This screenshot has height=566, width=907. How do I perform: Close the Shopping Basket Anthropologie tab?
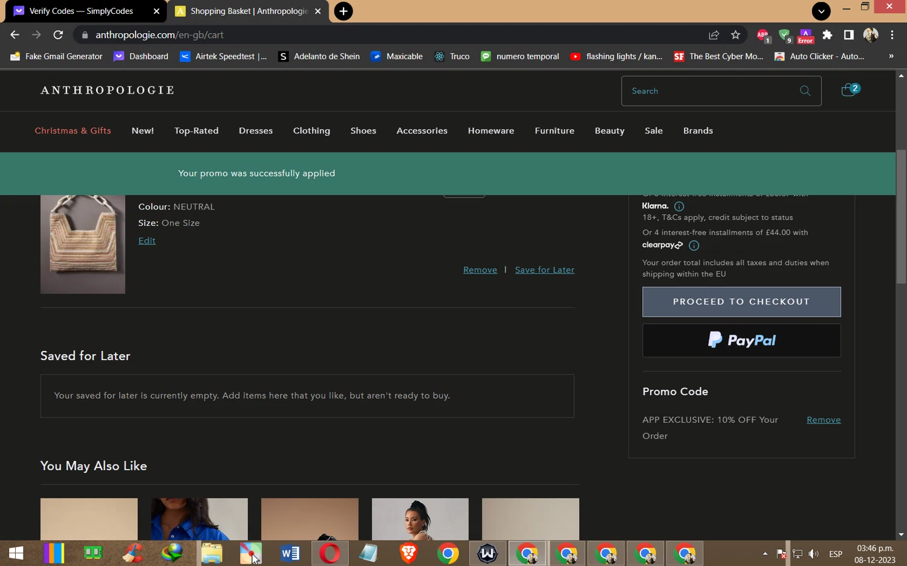click(318, 11)
